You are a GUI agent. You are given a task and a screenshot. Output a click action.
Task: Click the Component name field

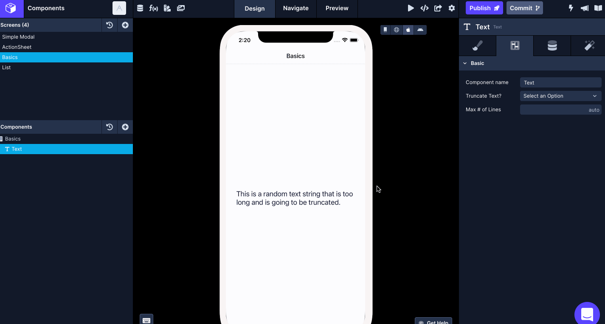[560, 82]
